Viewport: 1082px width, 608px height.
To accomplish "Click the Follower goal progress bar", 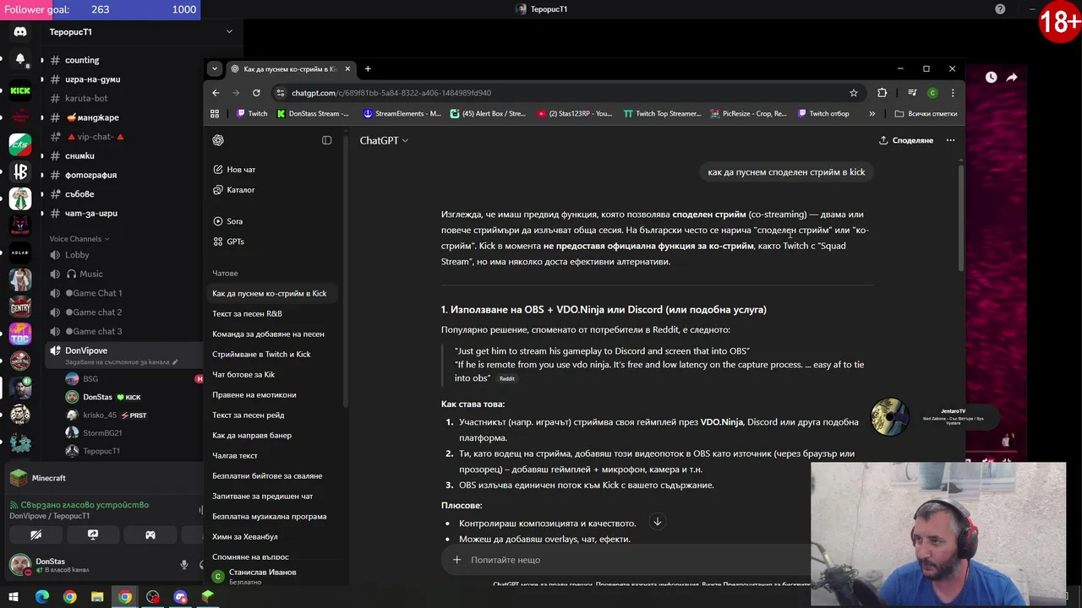I will (100, 9).
